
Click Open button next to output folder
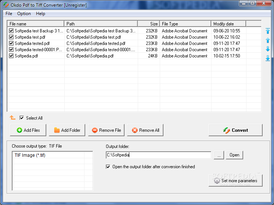pos(234,155)
